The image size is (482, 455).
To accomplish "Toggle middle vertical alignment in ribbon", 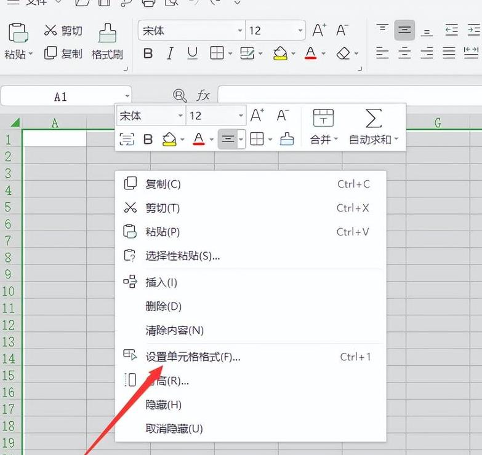I will [x=404, y=30].
